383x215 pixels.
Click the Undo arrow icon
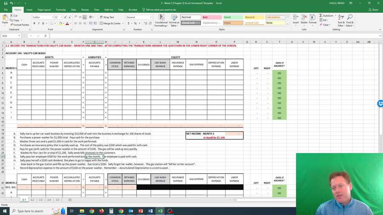(x=11, y=3)
